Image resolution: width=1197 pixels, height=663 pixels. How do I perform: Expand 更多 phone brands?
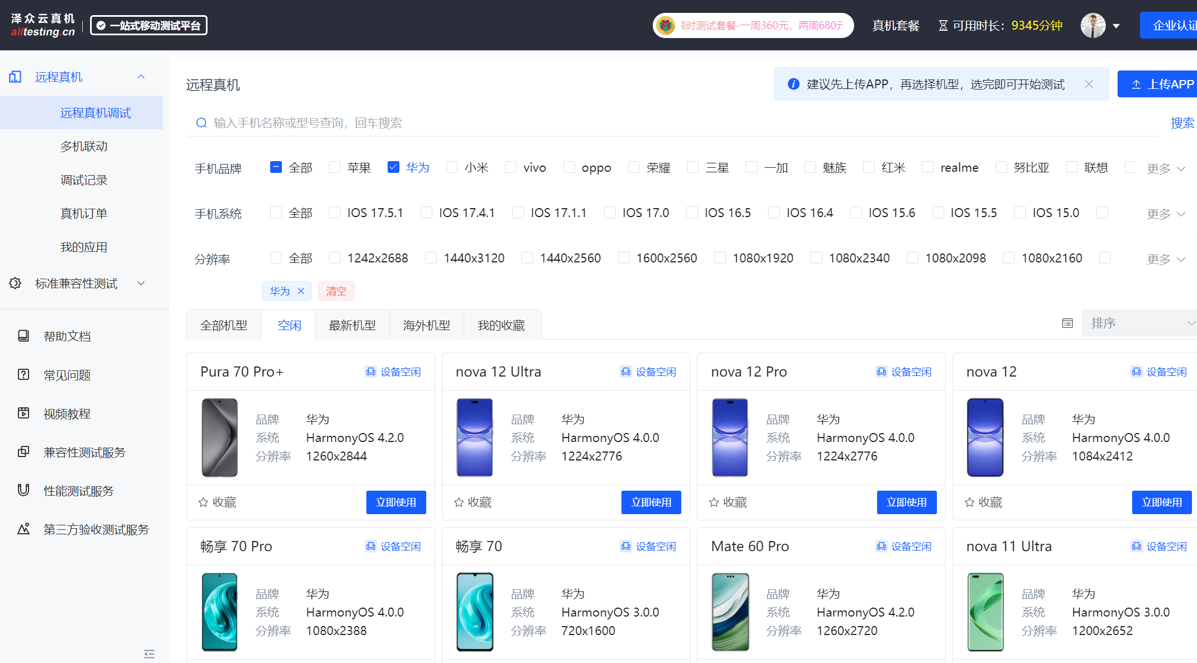pyautogui.click(x=1166, y=168)
